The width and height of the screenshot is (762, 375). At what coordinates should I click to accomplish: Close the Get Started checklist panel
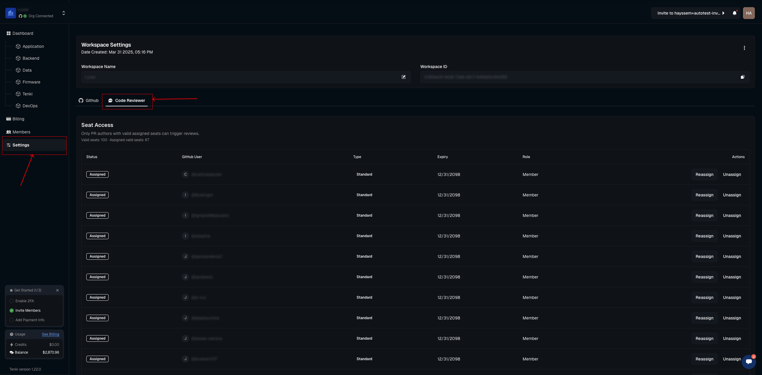click(x=57, y=290)
